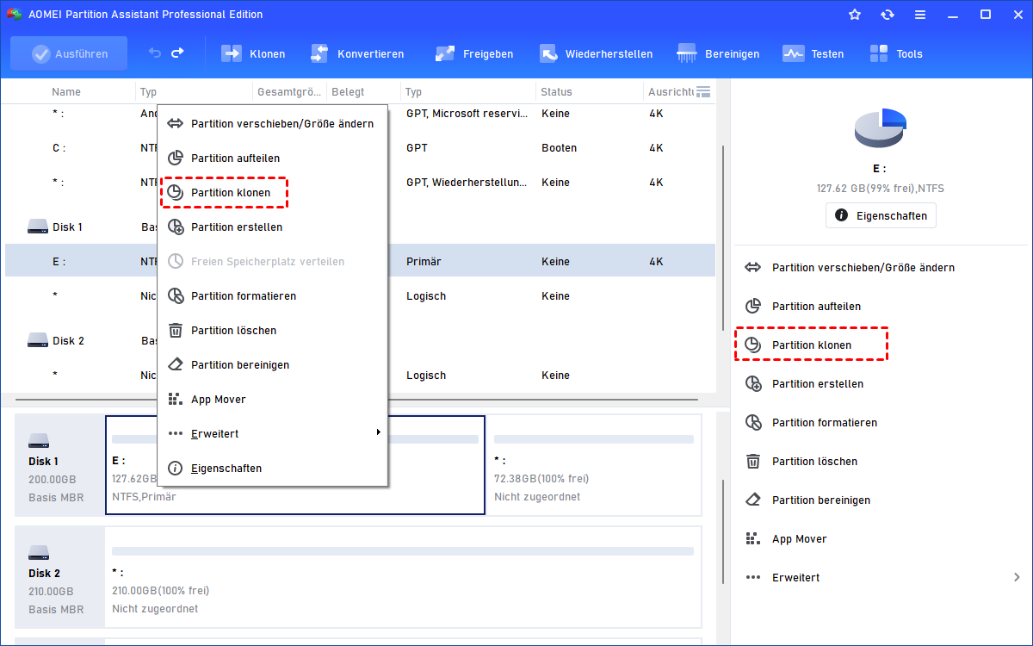Click 'GPT, Wiederherstellun...' type cell
The image size is (1033, 646).
466,183
